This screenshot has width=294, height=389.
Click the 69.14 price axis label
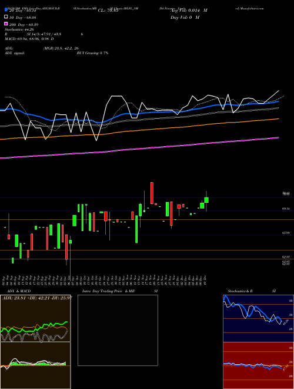coord(286,209)
